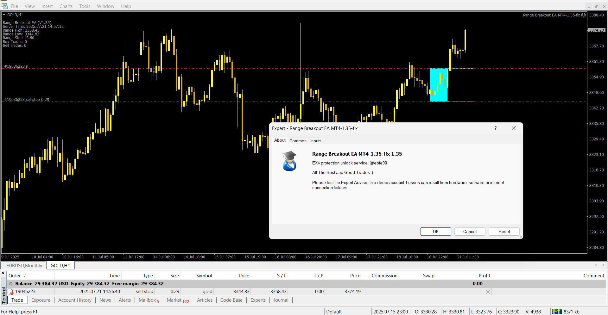This screenshot has height=315, width=608.
Task: Open the File menu
Action: click(x=14, y=6)
